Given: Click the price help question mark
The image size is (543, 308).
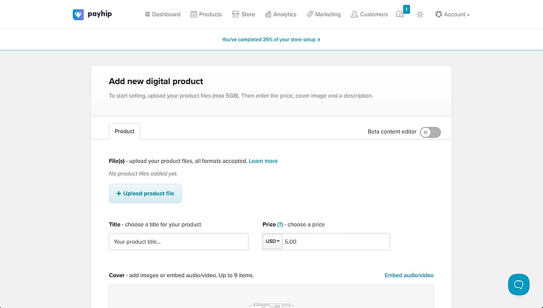Looking at the screenshot, I should [x=280, y=224].
